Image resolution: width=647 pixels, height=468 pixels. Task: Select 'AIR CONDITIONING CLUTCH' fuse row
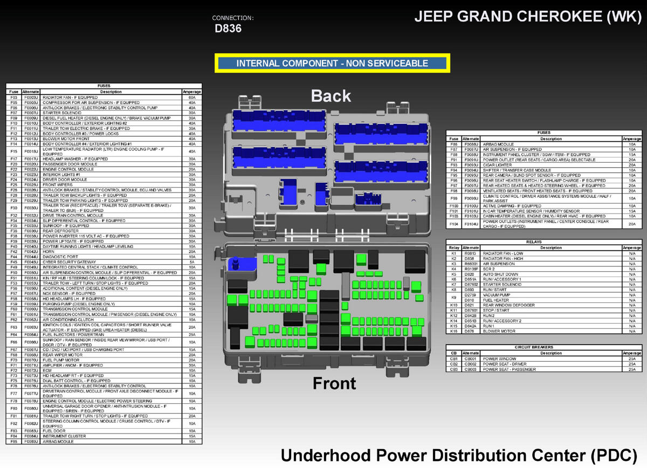104,319
